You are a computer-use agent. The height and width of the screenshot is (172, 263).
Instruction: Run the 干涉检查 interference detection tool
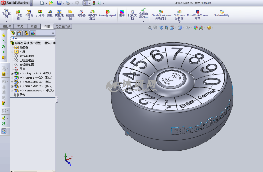(18, 15)
